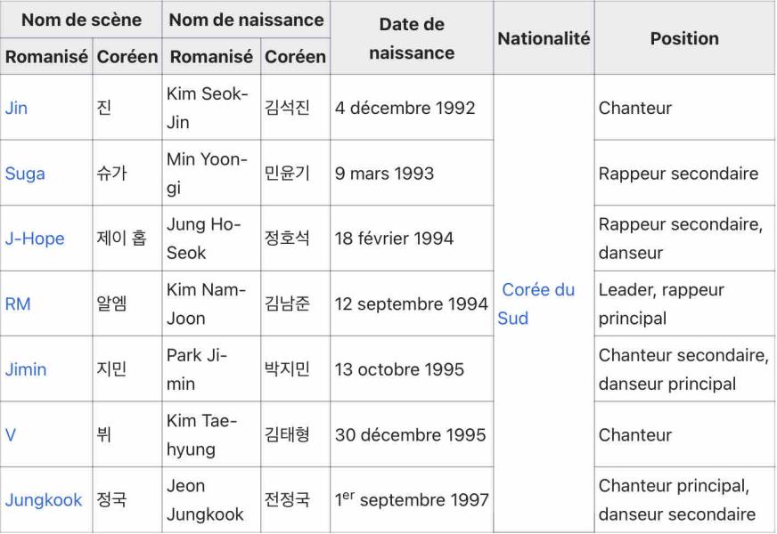The image size is (777, 534).
Task: Follow the J-Hope link
Action: pyautogui.click(x=35, y=239)
